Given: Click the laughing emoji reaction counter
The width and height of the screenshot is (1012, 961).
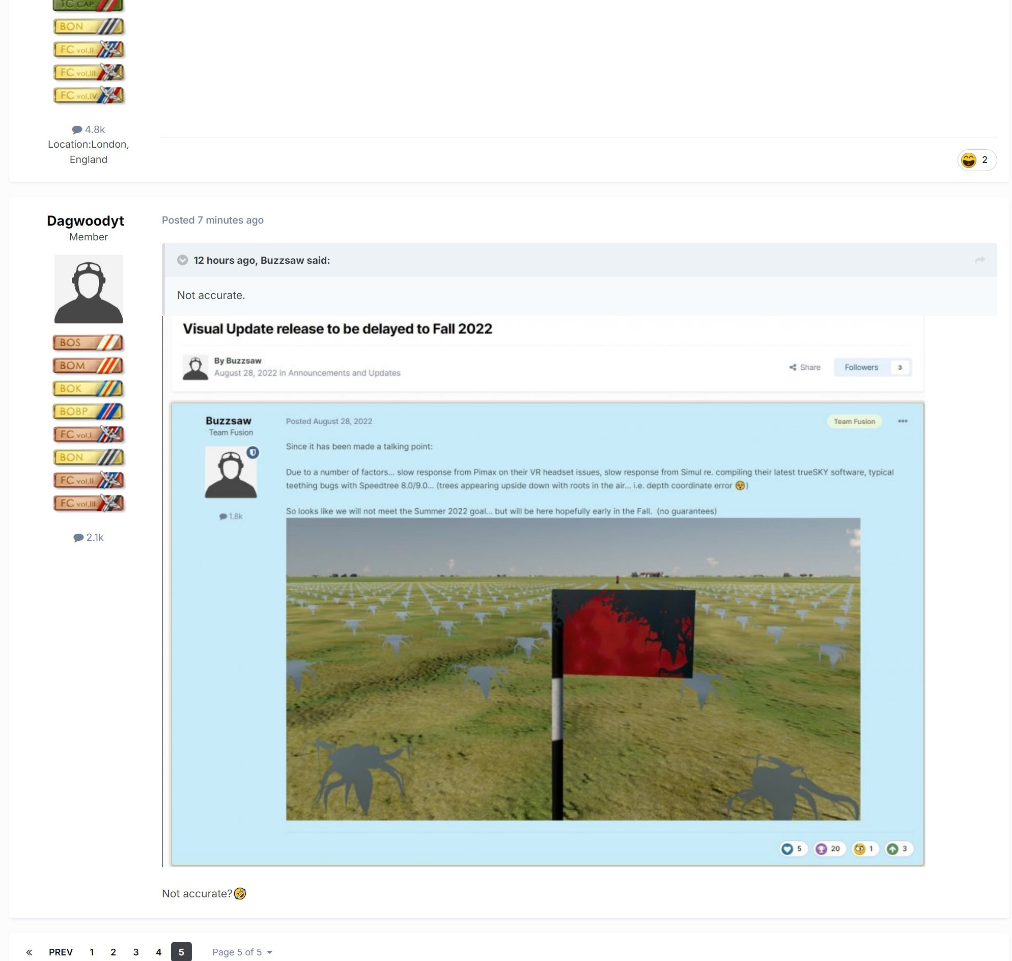Looking at the screenshot, I should (976, 160).
